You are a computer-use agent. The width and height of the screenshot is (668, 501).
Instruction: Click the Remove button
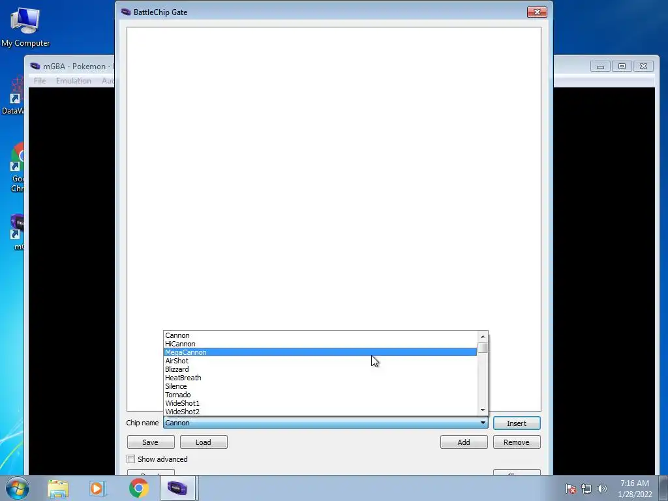pos(517,442)
